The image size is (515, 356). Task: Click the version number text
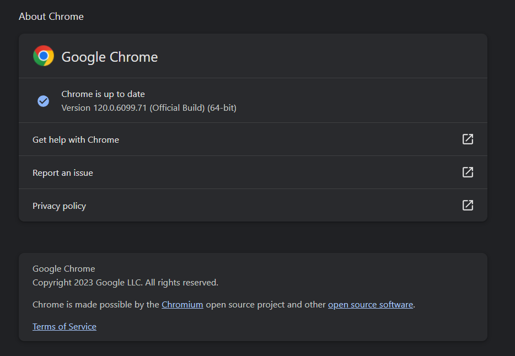(148, 107)
